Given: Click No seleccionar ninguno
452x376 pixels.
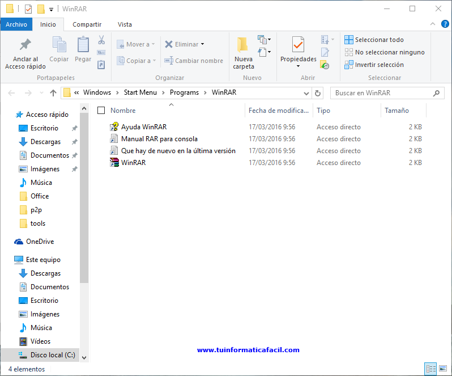Looking at the screenshot, I should coord(385,52).
